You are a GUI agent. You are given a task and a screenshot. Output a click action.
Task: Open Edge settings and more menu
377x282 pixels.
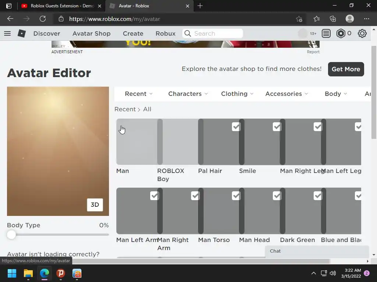click(366, 19)
